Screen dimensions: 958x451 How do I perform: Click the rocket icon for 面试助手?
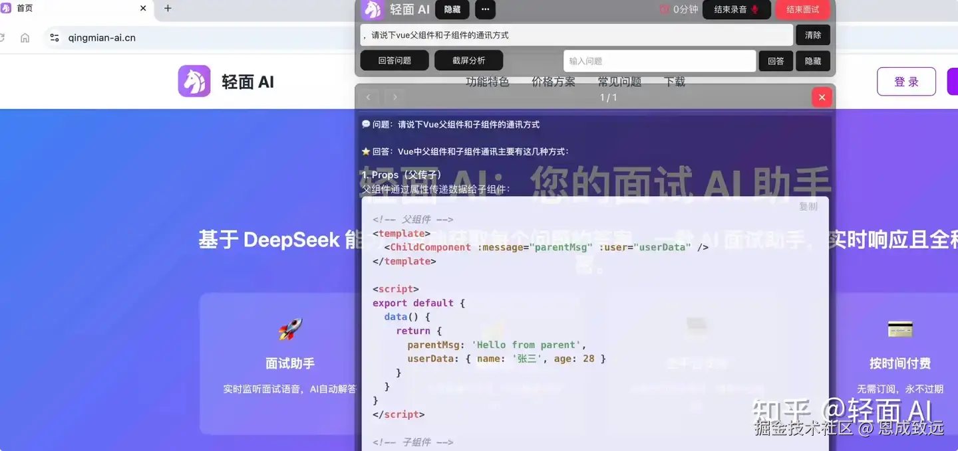[290, 329]
